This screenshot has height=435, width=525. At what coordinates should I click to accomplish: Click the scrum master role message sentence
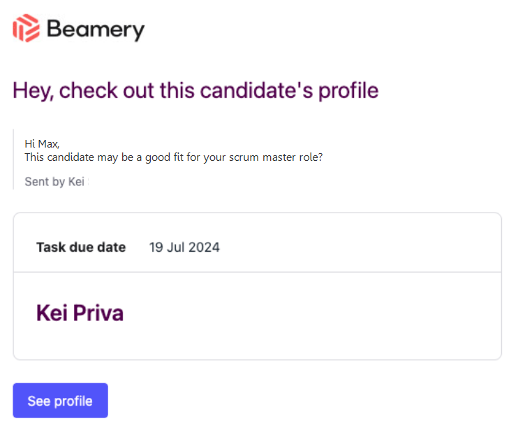point(173,157)
